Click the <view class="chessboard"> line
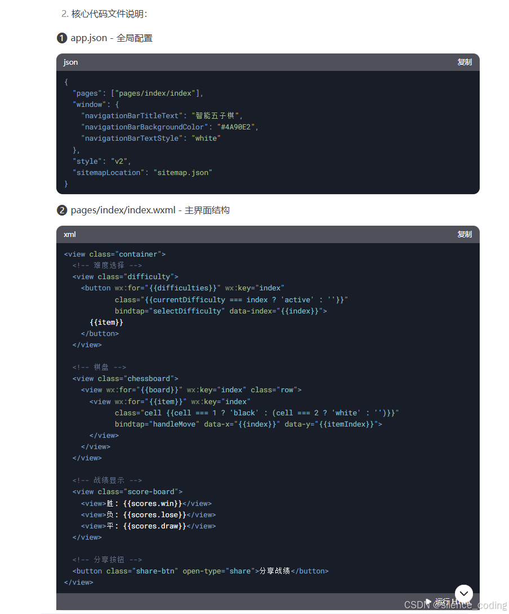Image resolution: width=509 pixels, height=614 pixels. point(126,379)
